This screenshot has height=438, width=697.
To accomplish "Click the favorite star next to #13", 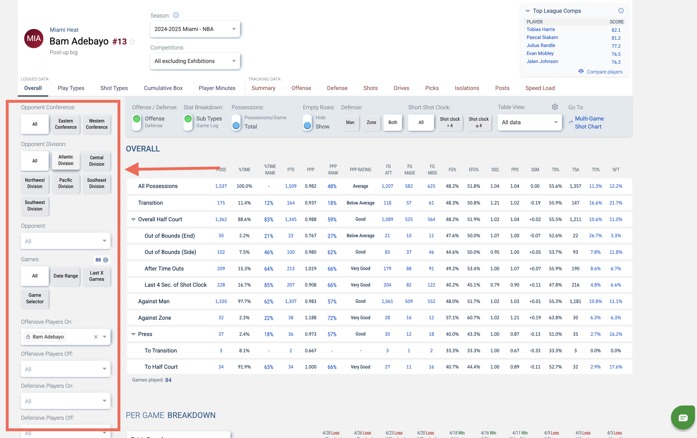I will [132, 42].
